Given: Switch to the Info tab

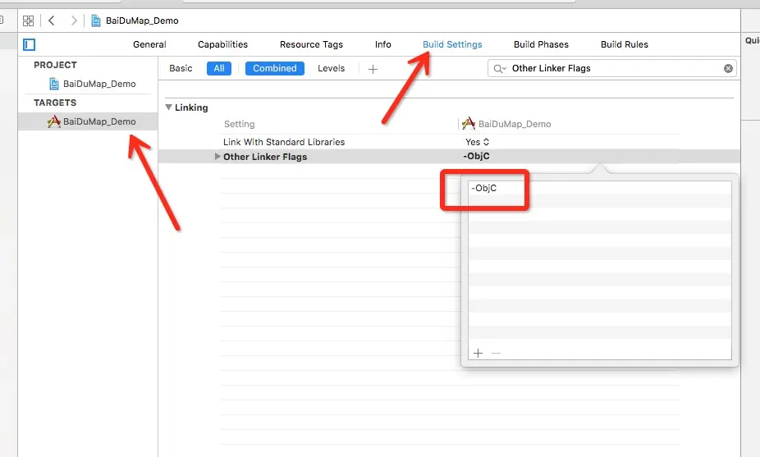Looking at the screenshot, I should pos(383,44).
